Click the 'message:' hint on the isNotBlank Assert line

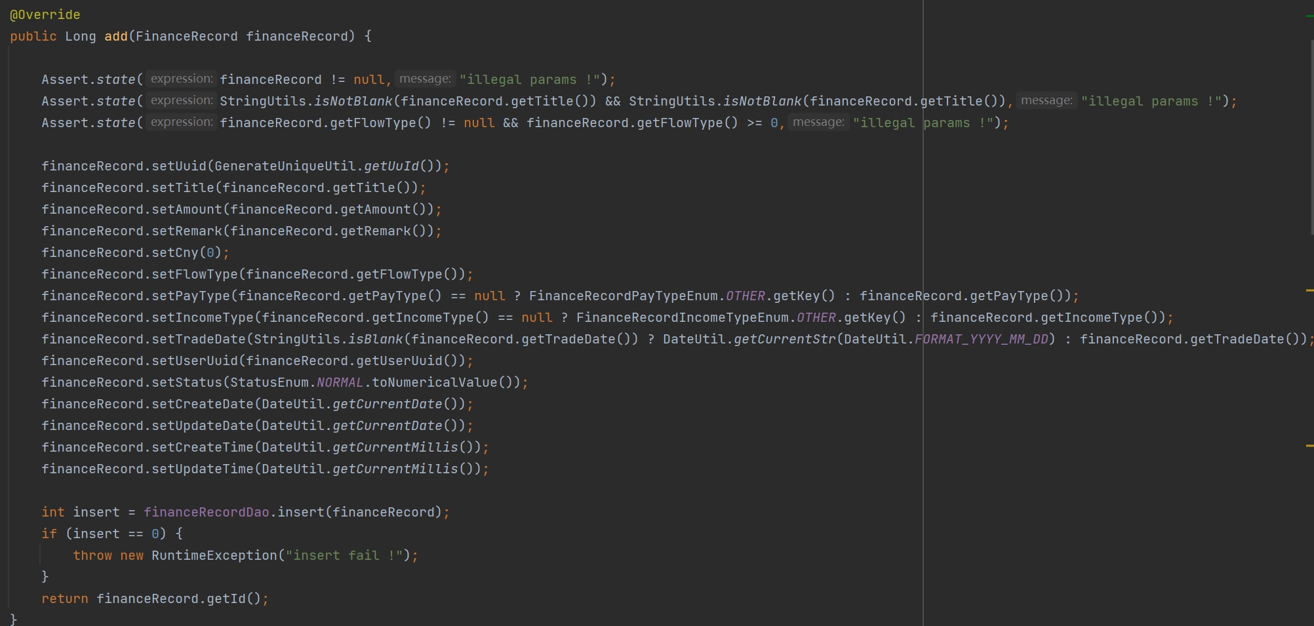tap(1046, 100)
